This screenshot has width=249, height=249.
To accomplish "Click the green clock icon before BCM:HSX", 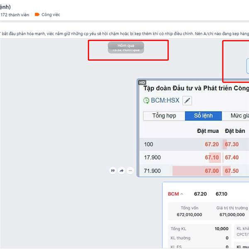I will point(146,100).
